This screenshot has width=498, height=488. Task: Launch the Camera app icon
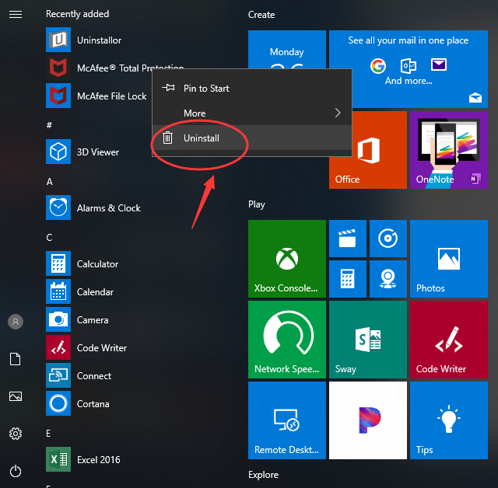[x=58, y=319]
